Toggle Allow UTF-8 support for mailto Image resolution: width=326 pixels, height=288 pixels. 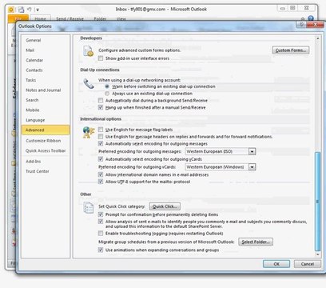point(101,182)
